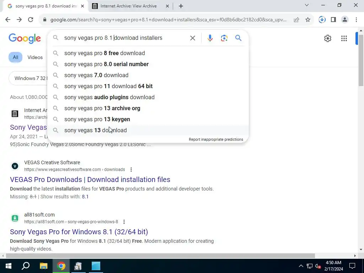Open the network tray icon
The width and height of the screenshot is (364, 273).
click(310, 266)
